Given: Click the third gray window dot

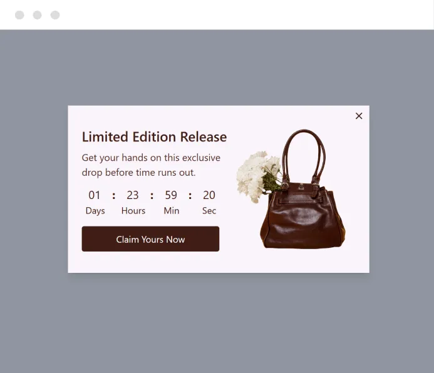Looking at the screenshot, I should pyautogui.click(x=55, y=15).
